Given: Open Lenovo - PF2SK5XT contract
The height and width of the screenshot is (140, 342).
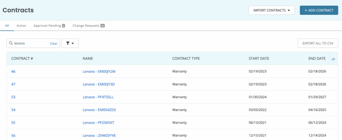Looking at the screenshot, I should click(x=99, y=123).
